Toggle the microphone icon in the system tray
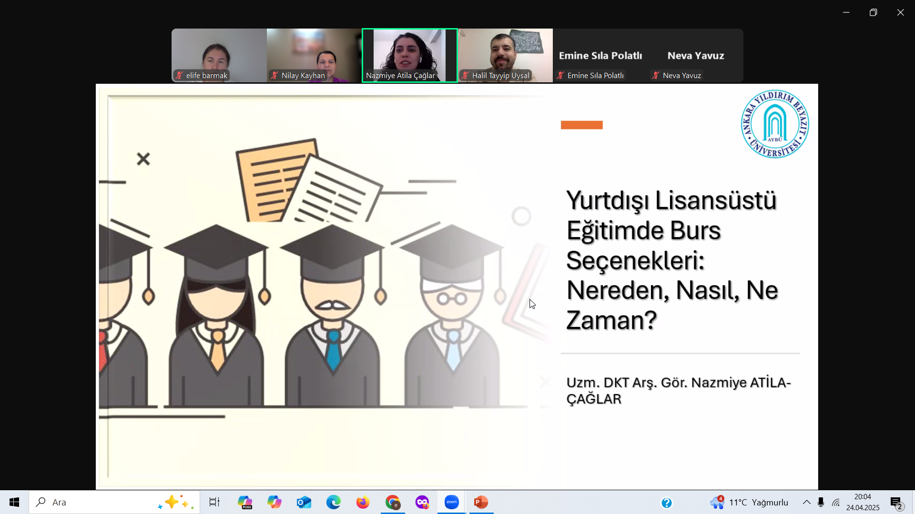Image resolution: width=915 pixels, height=514 pixels. click(x=821, y=502)
